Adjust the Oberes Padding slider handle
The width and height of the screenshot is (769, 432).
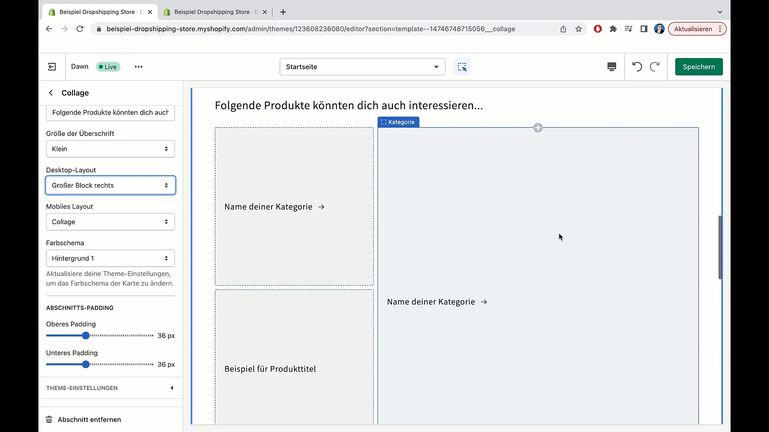coord(86,336)
